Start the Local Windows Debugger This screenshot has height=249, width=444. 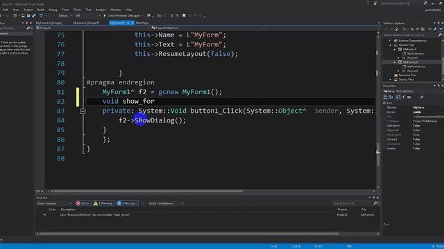(122, 15)
